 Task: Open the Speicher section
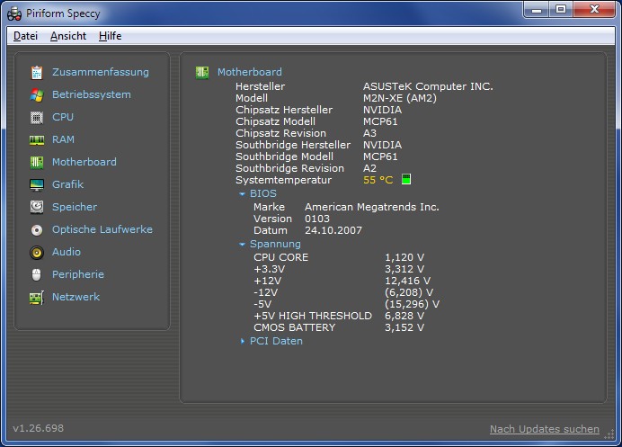tap(75, 207)
